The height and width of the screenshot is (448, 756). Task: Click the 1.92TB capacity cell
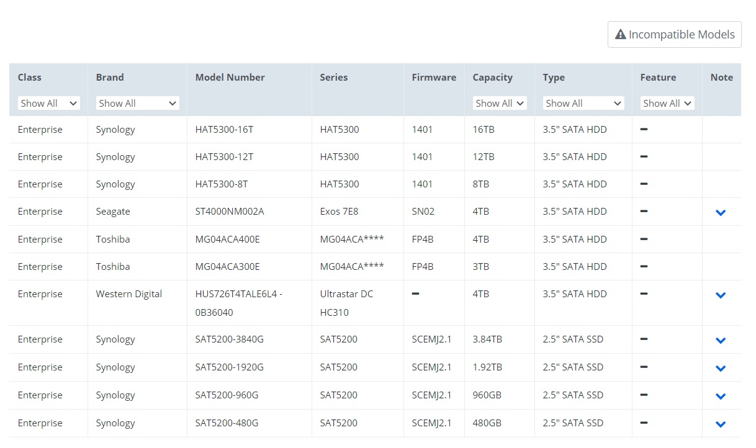coord(487,367)
